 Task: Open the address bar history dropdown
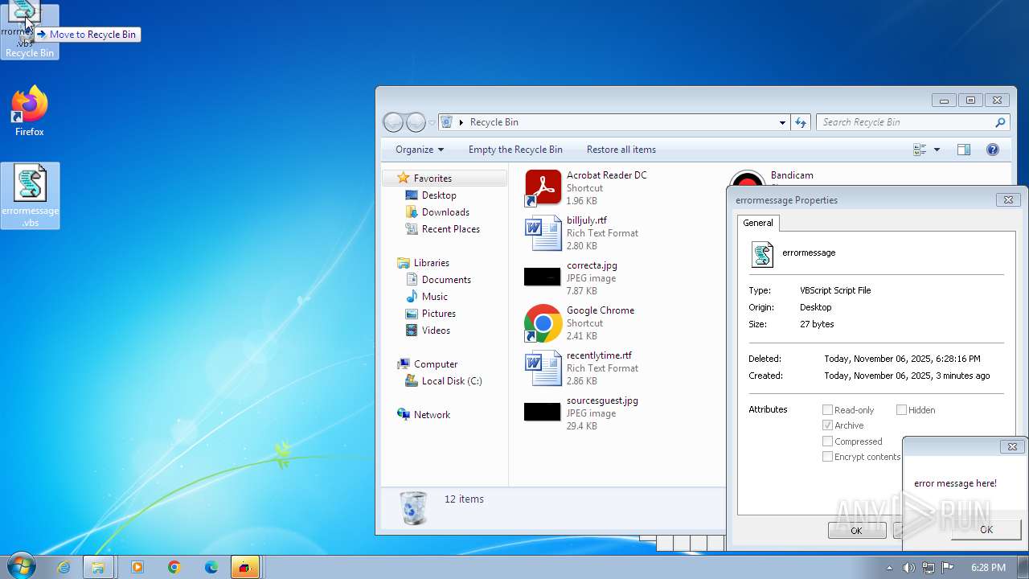(782, 122)
